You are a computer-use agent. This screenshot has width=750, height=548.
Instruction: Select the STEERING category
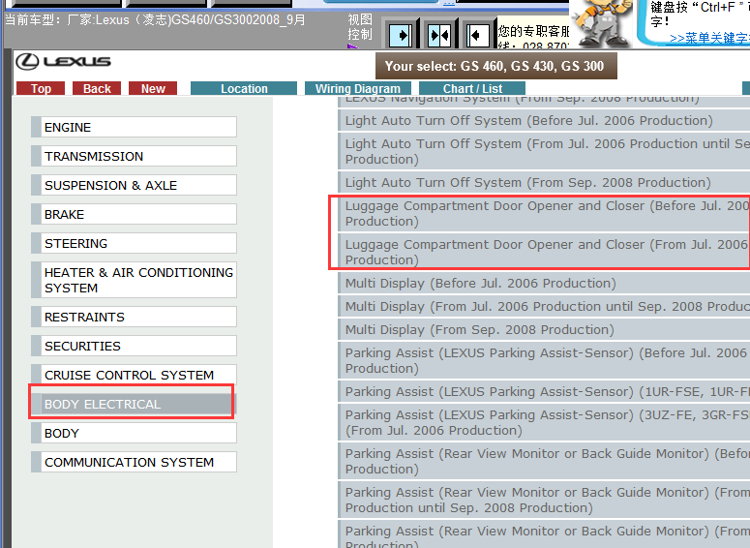coord(134,243)
